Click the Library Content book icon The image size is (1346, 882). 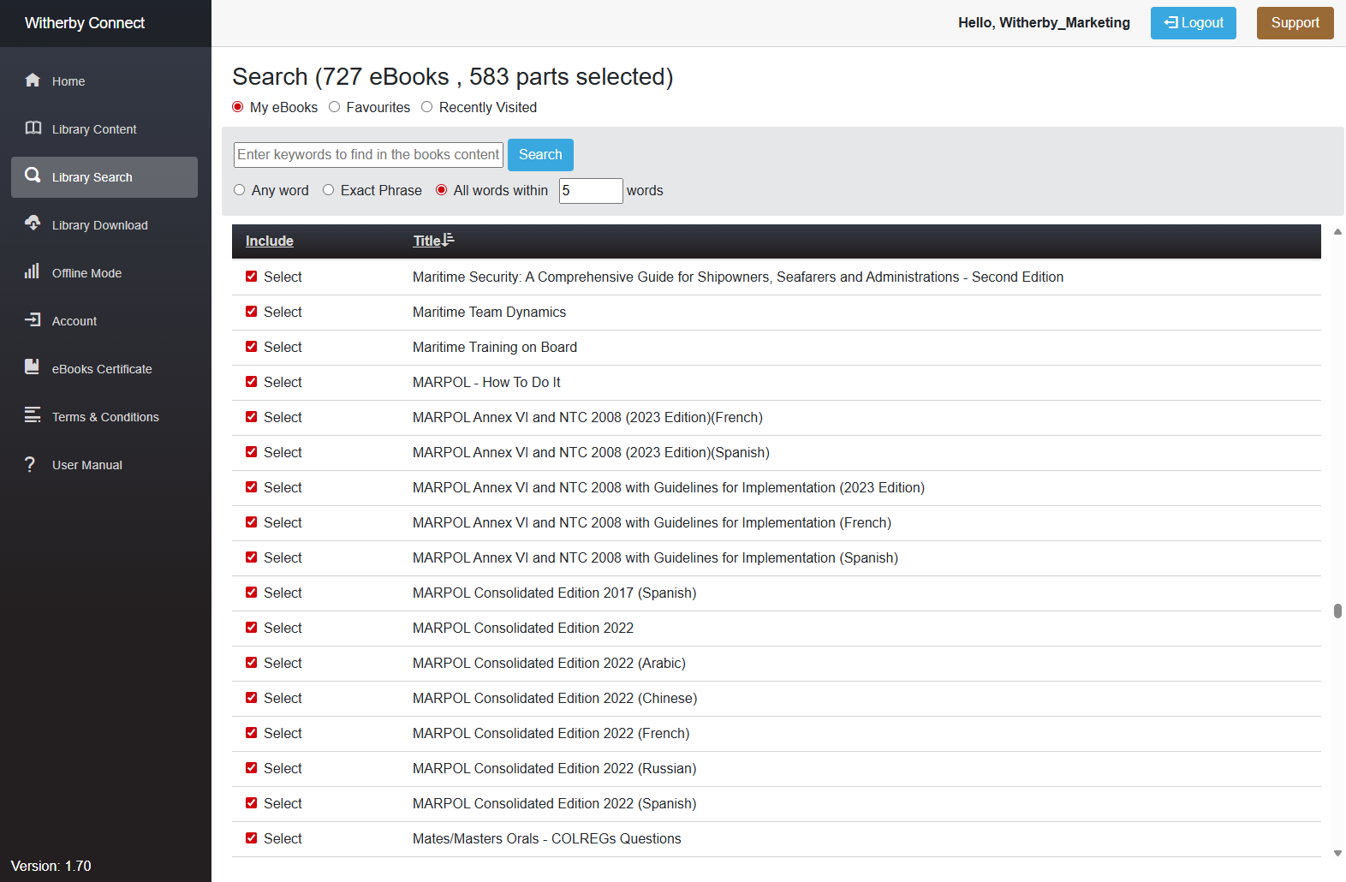click(33, 128)
